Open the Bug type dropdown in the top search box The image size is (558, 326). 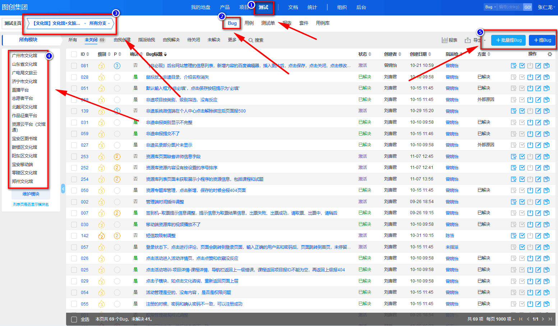point(490,7)
